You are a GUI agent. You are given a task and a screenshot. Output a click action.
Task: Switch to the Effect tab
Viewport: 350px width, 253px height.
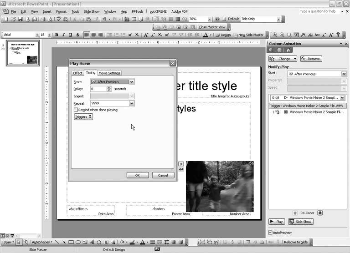[77, 73]
